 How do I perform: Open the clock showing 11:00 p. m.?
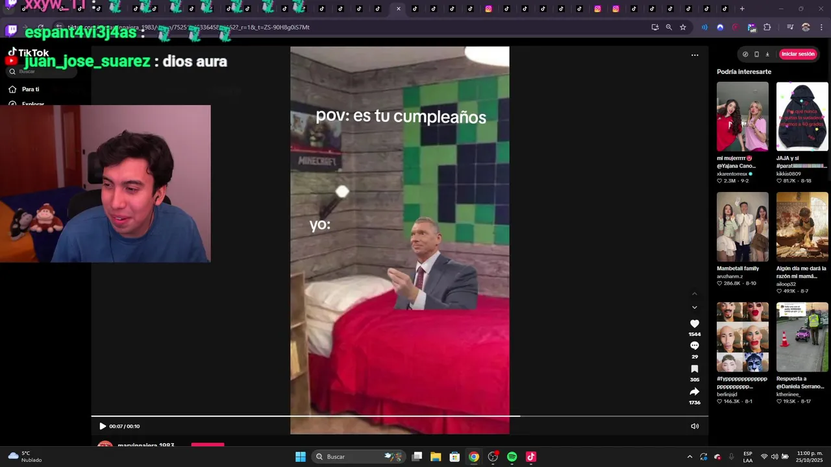(810, 457)
